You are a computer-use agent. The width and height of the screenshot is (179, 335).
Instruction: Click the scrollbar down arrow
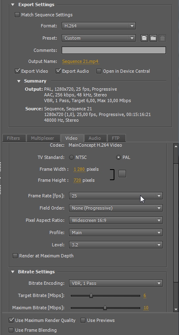click(x=176, y=309)
